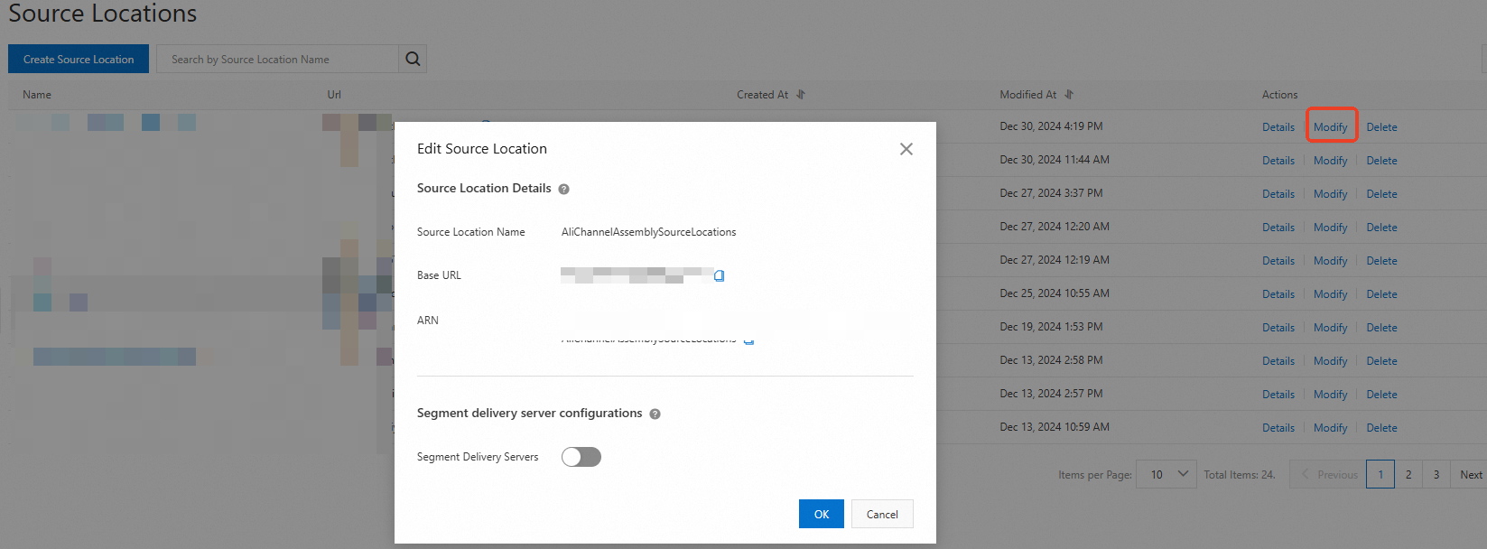The width and height of the screenshot is (1487, 549).
Task: Click the Next page button
Action: (1471, 474)
